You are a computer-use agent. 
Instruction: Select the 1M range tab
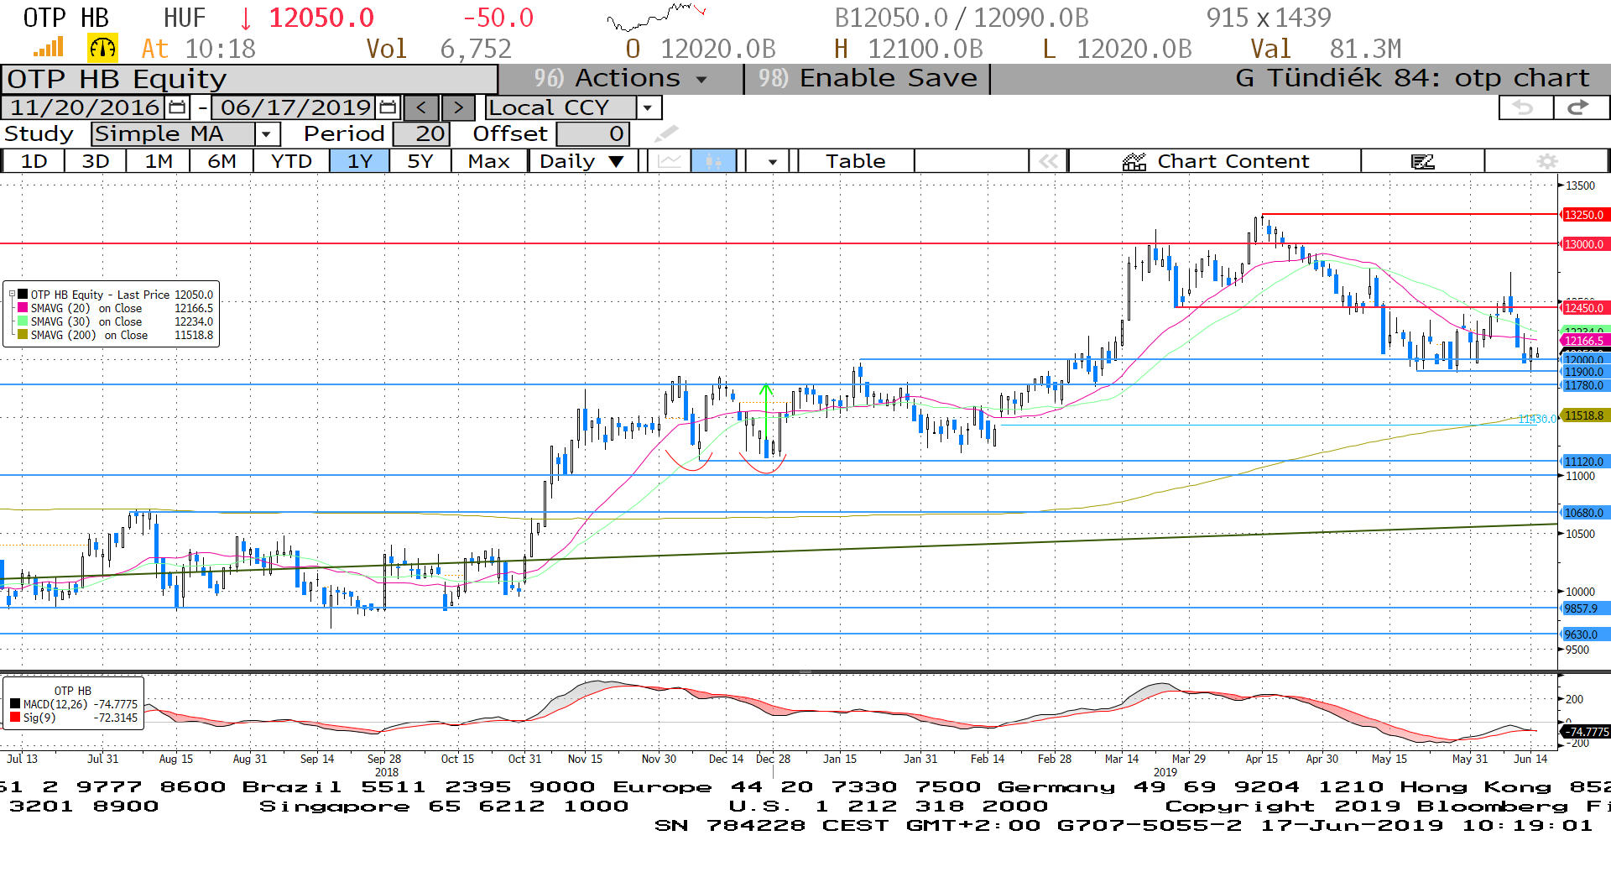pos(159,161)
